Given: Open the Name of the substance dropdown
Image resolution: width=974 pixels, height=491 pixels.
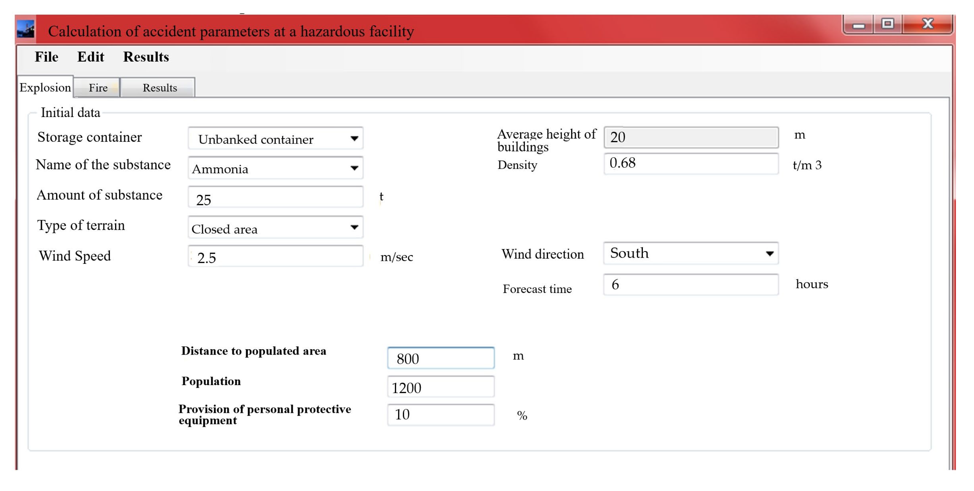Looking at the screenshot, I should tap(354, 168).
